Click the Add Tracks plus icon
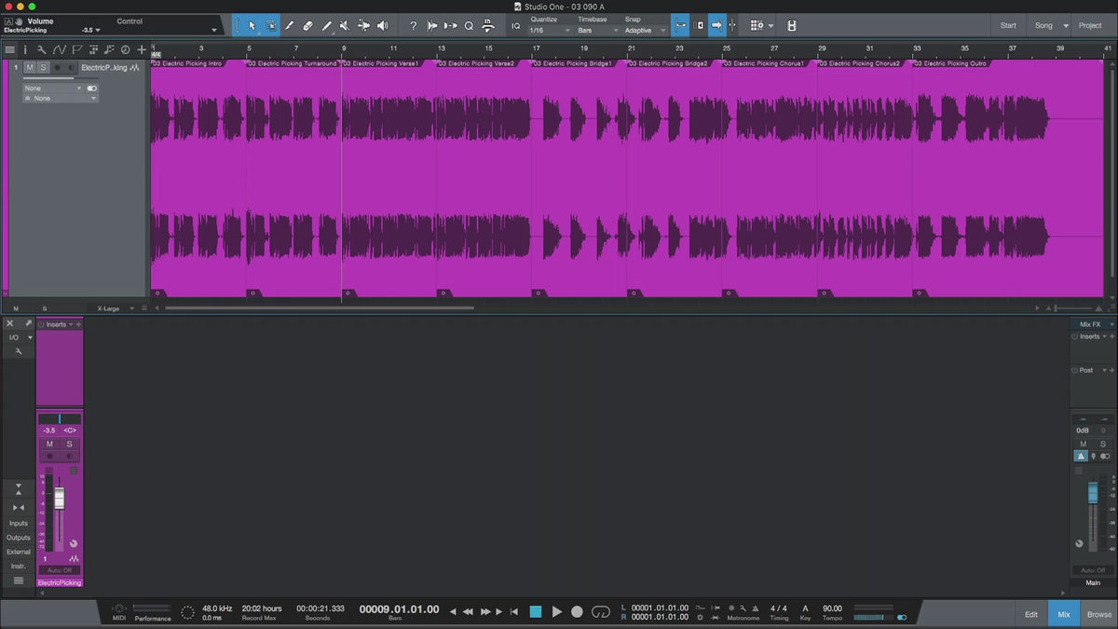Image resolution: width=1118 pixels, height=629 pixels. pyautogui.click(x=142, y=49)
